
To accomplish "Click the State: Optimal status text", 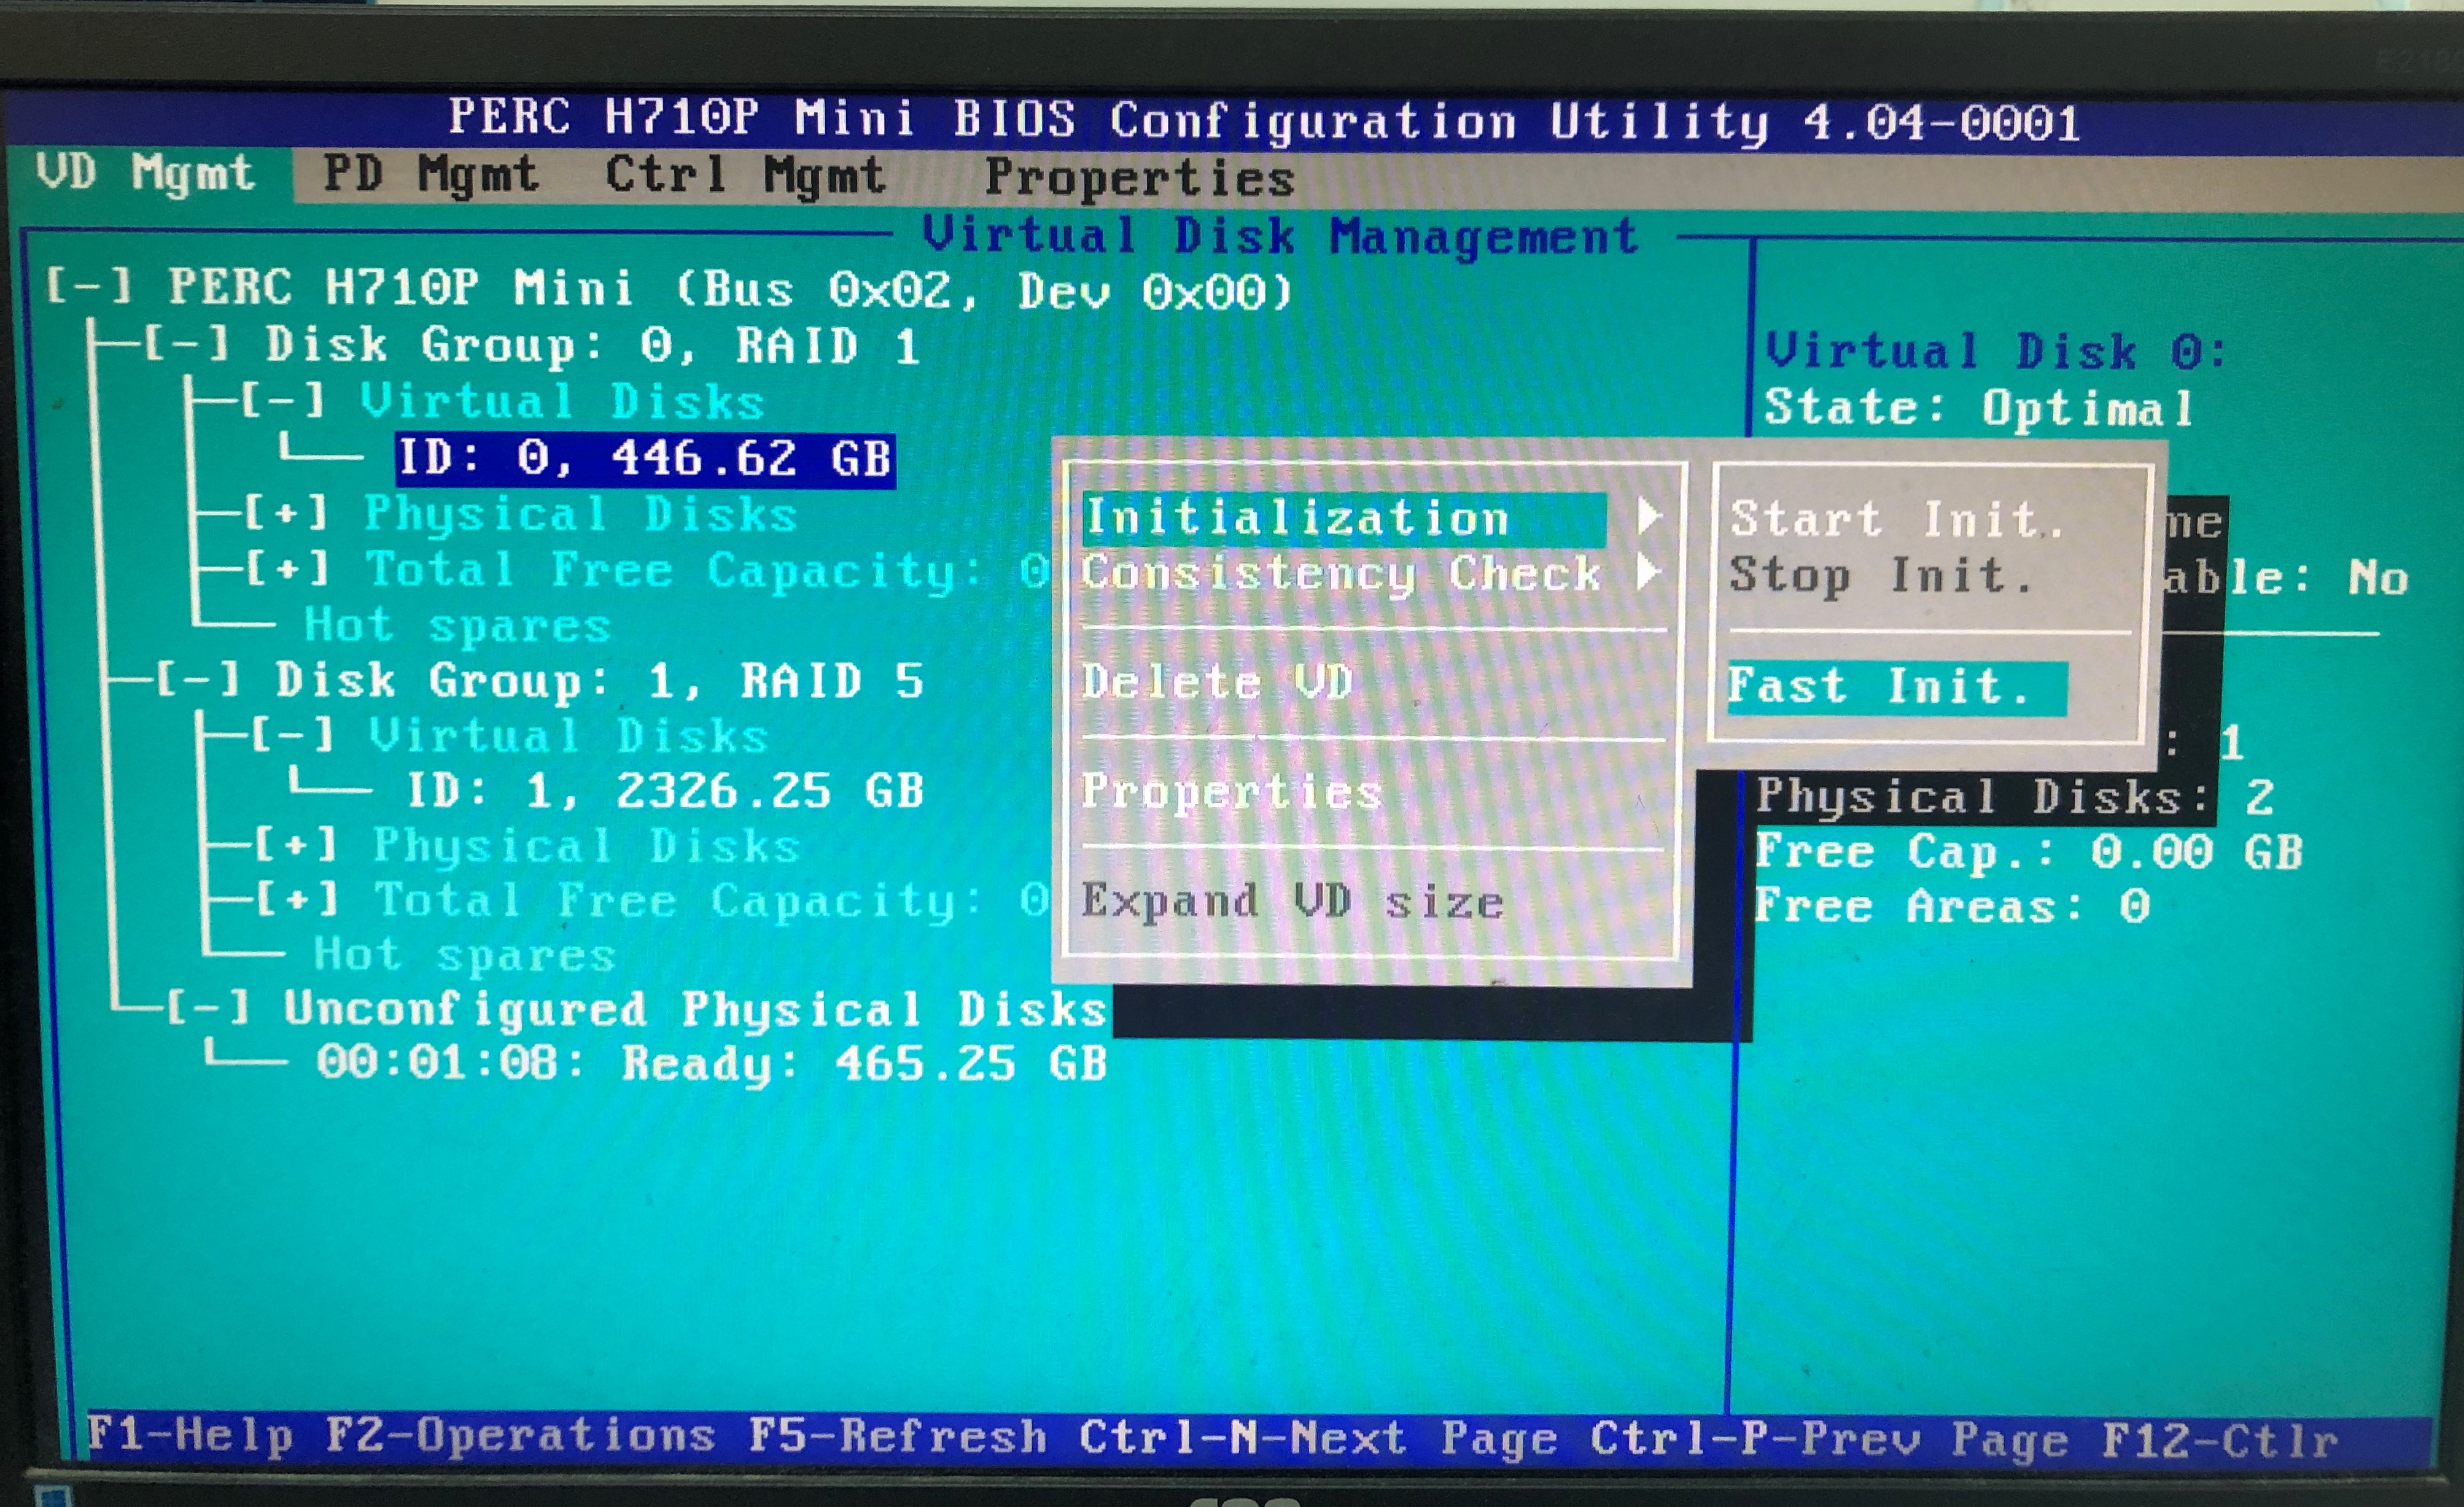I will point(1979,408).
